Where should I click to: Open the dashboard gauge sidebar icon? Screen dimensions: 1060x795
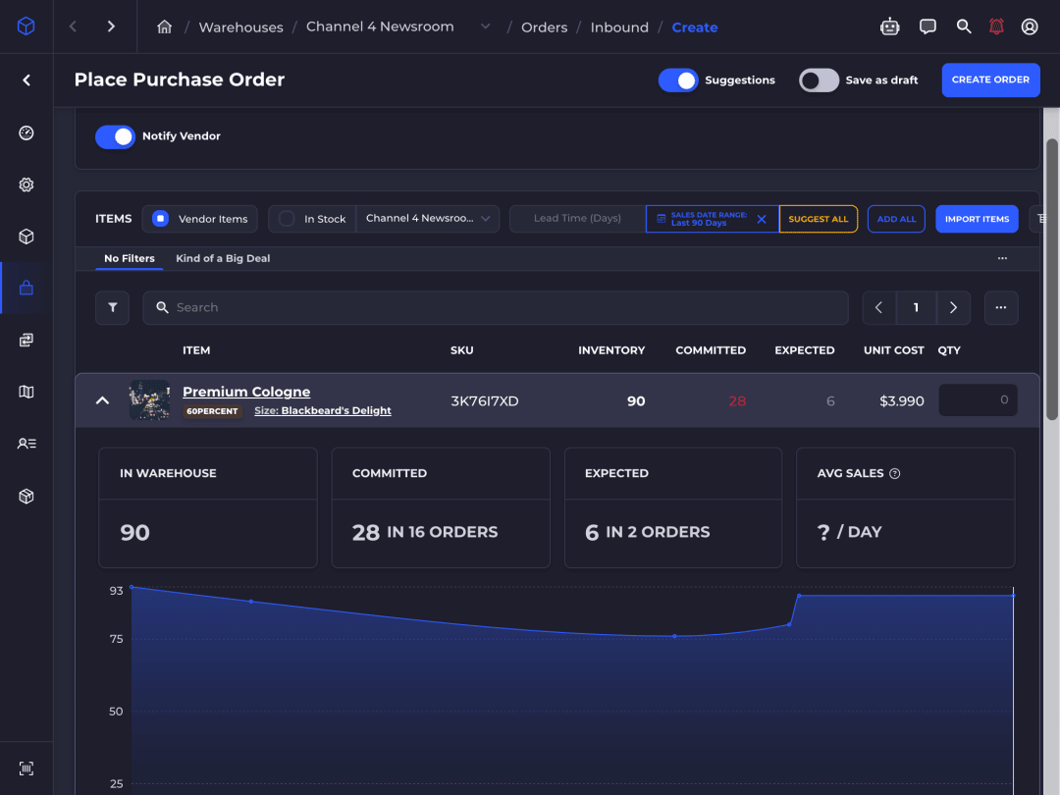coord(26,132)
